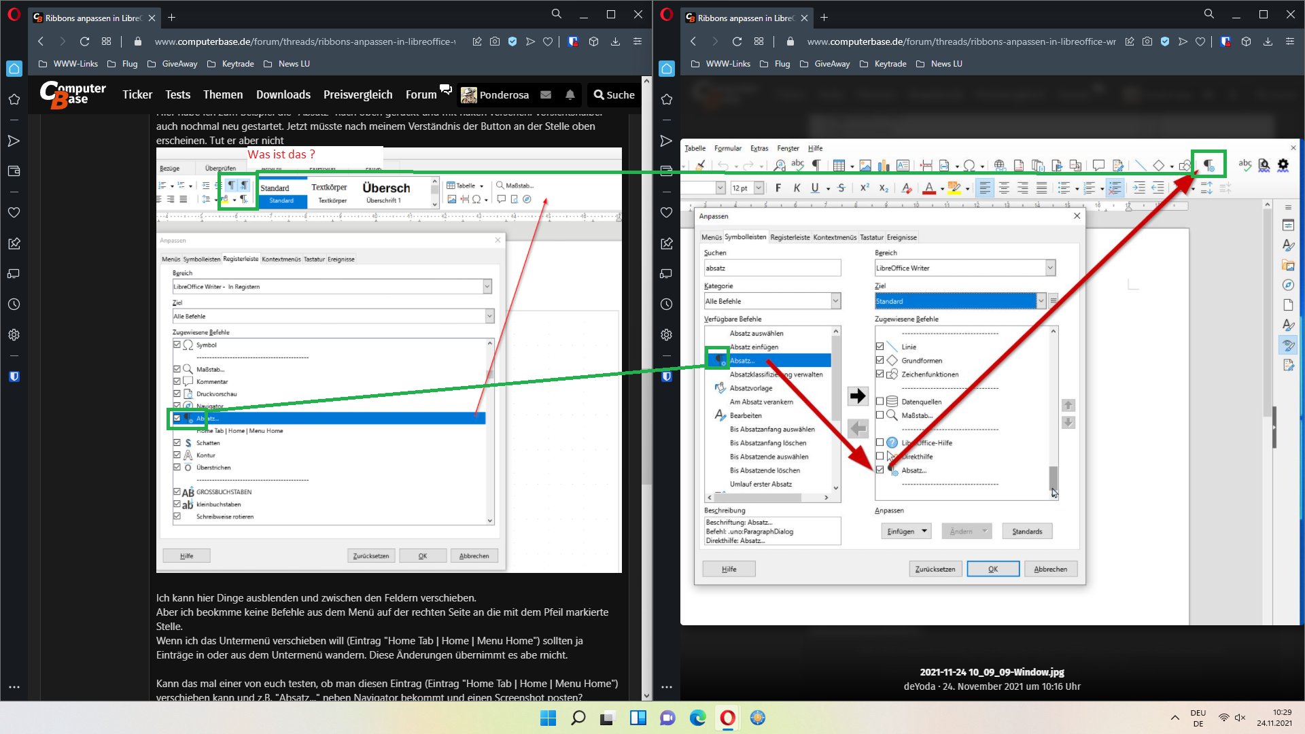Click the Suche search button
The image size is (1305, 734).
(x=614, y=95)
